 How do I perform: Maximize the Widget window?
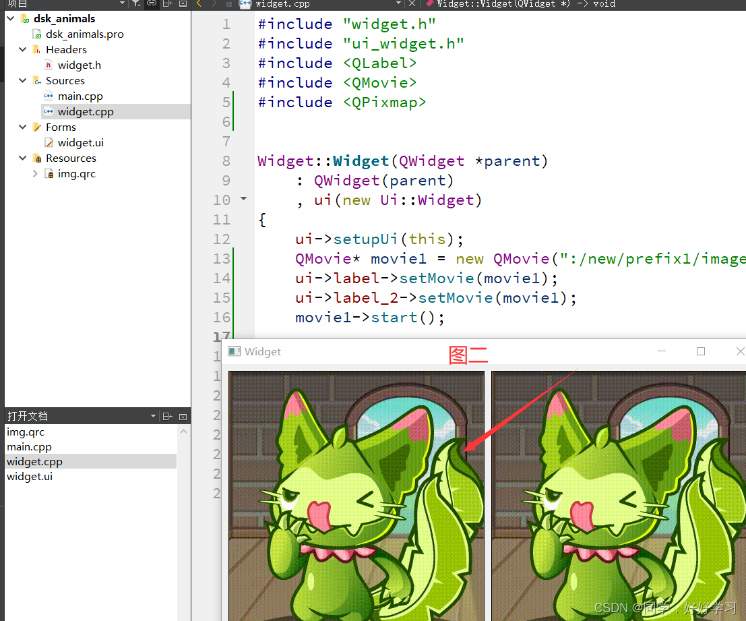pyautogui.click(x=701, y=351)
